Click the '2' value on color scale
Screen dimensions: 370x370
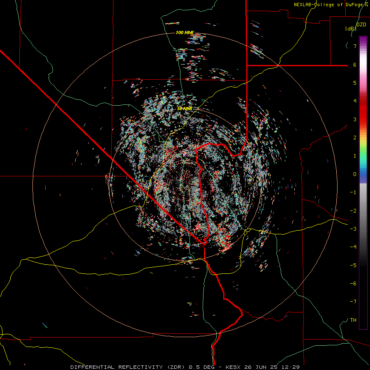[x=355, y=138]
